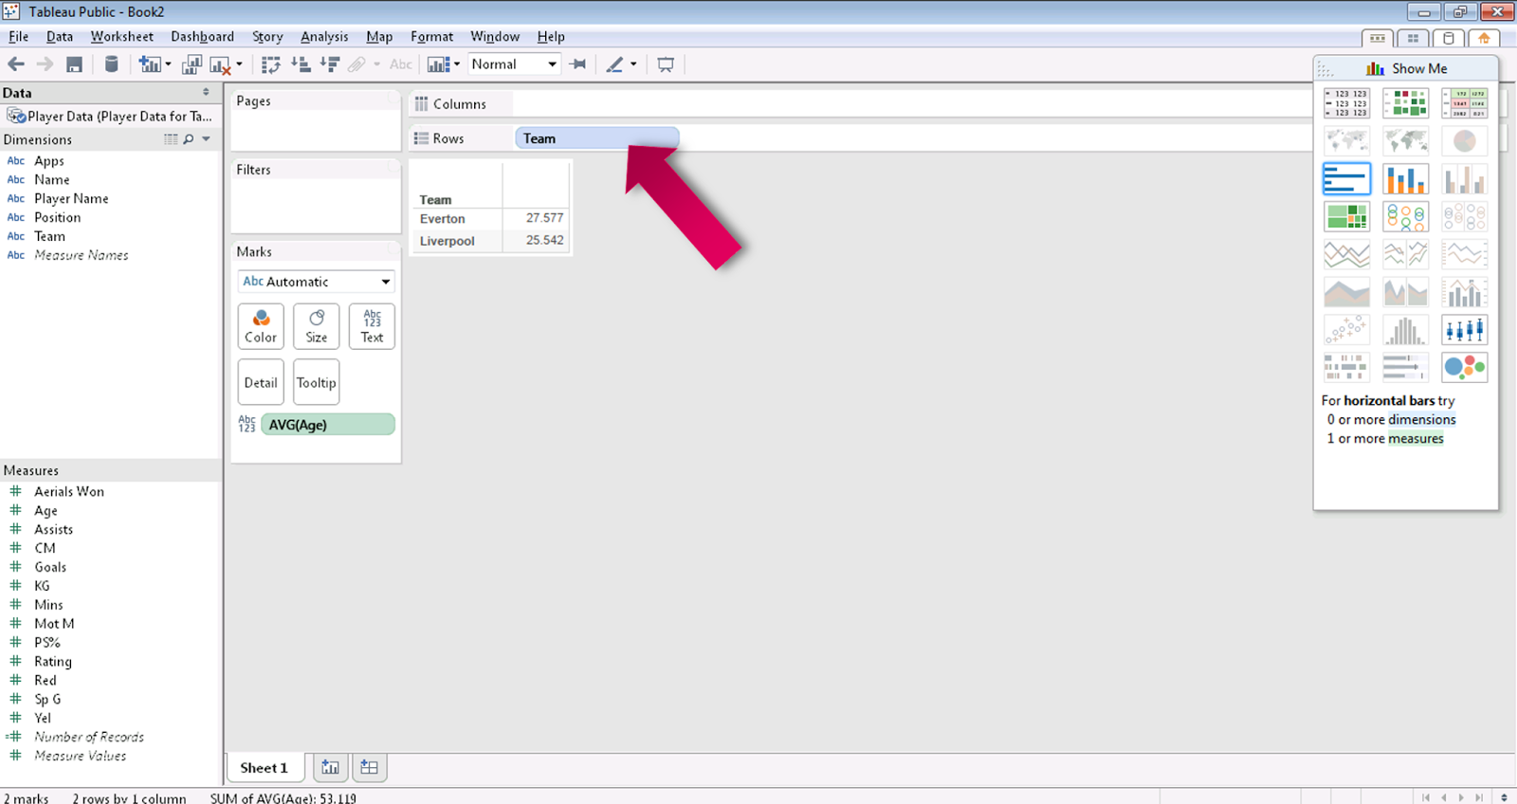
Task: Click the Color button in Marks card
Action: tap(261, 326)
